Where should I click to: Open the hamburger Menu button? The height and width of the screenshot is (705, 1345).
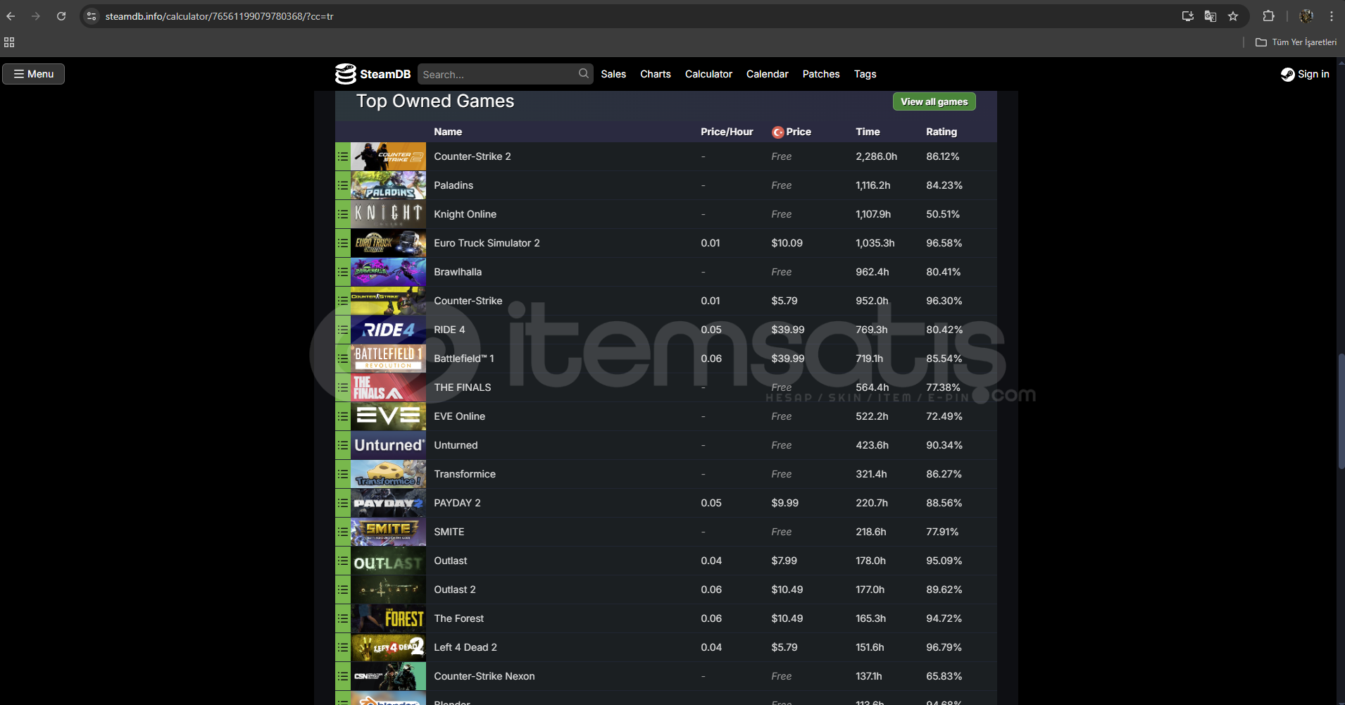34,74
